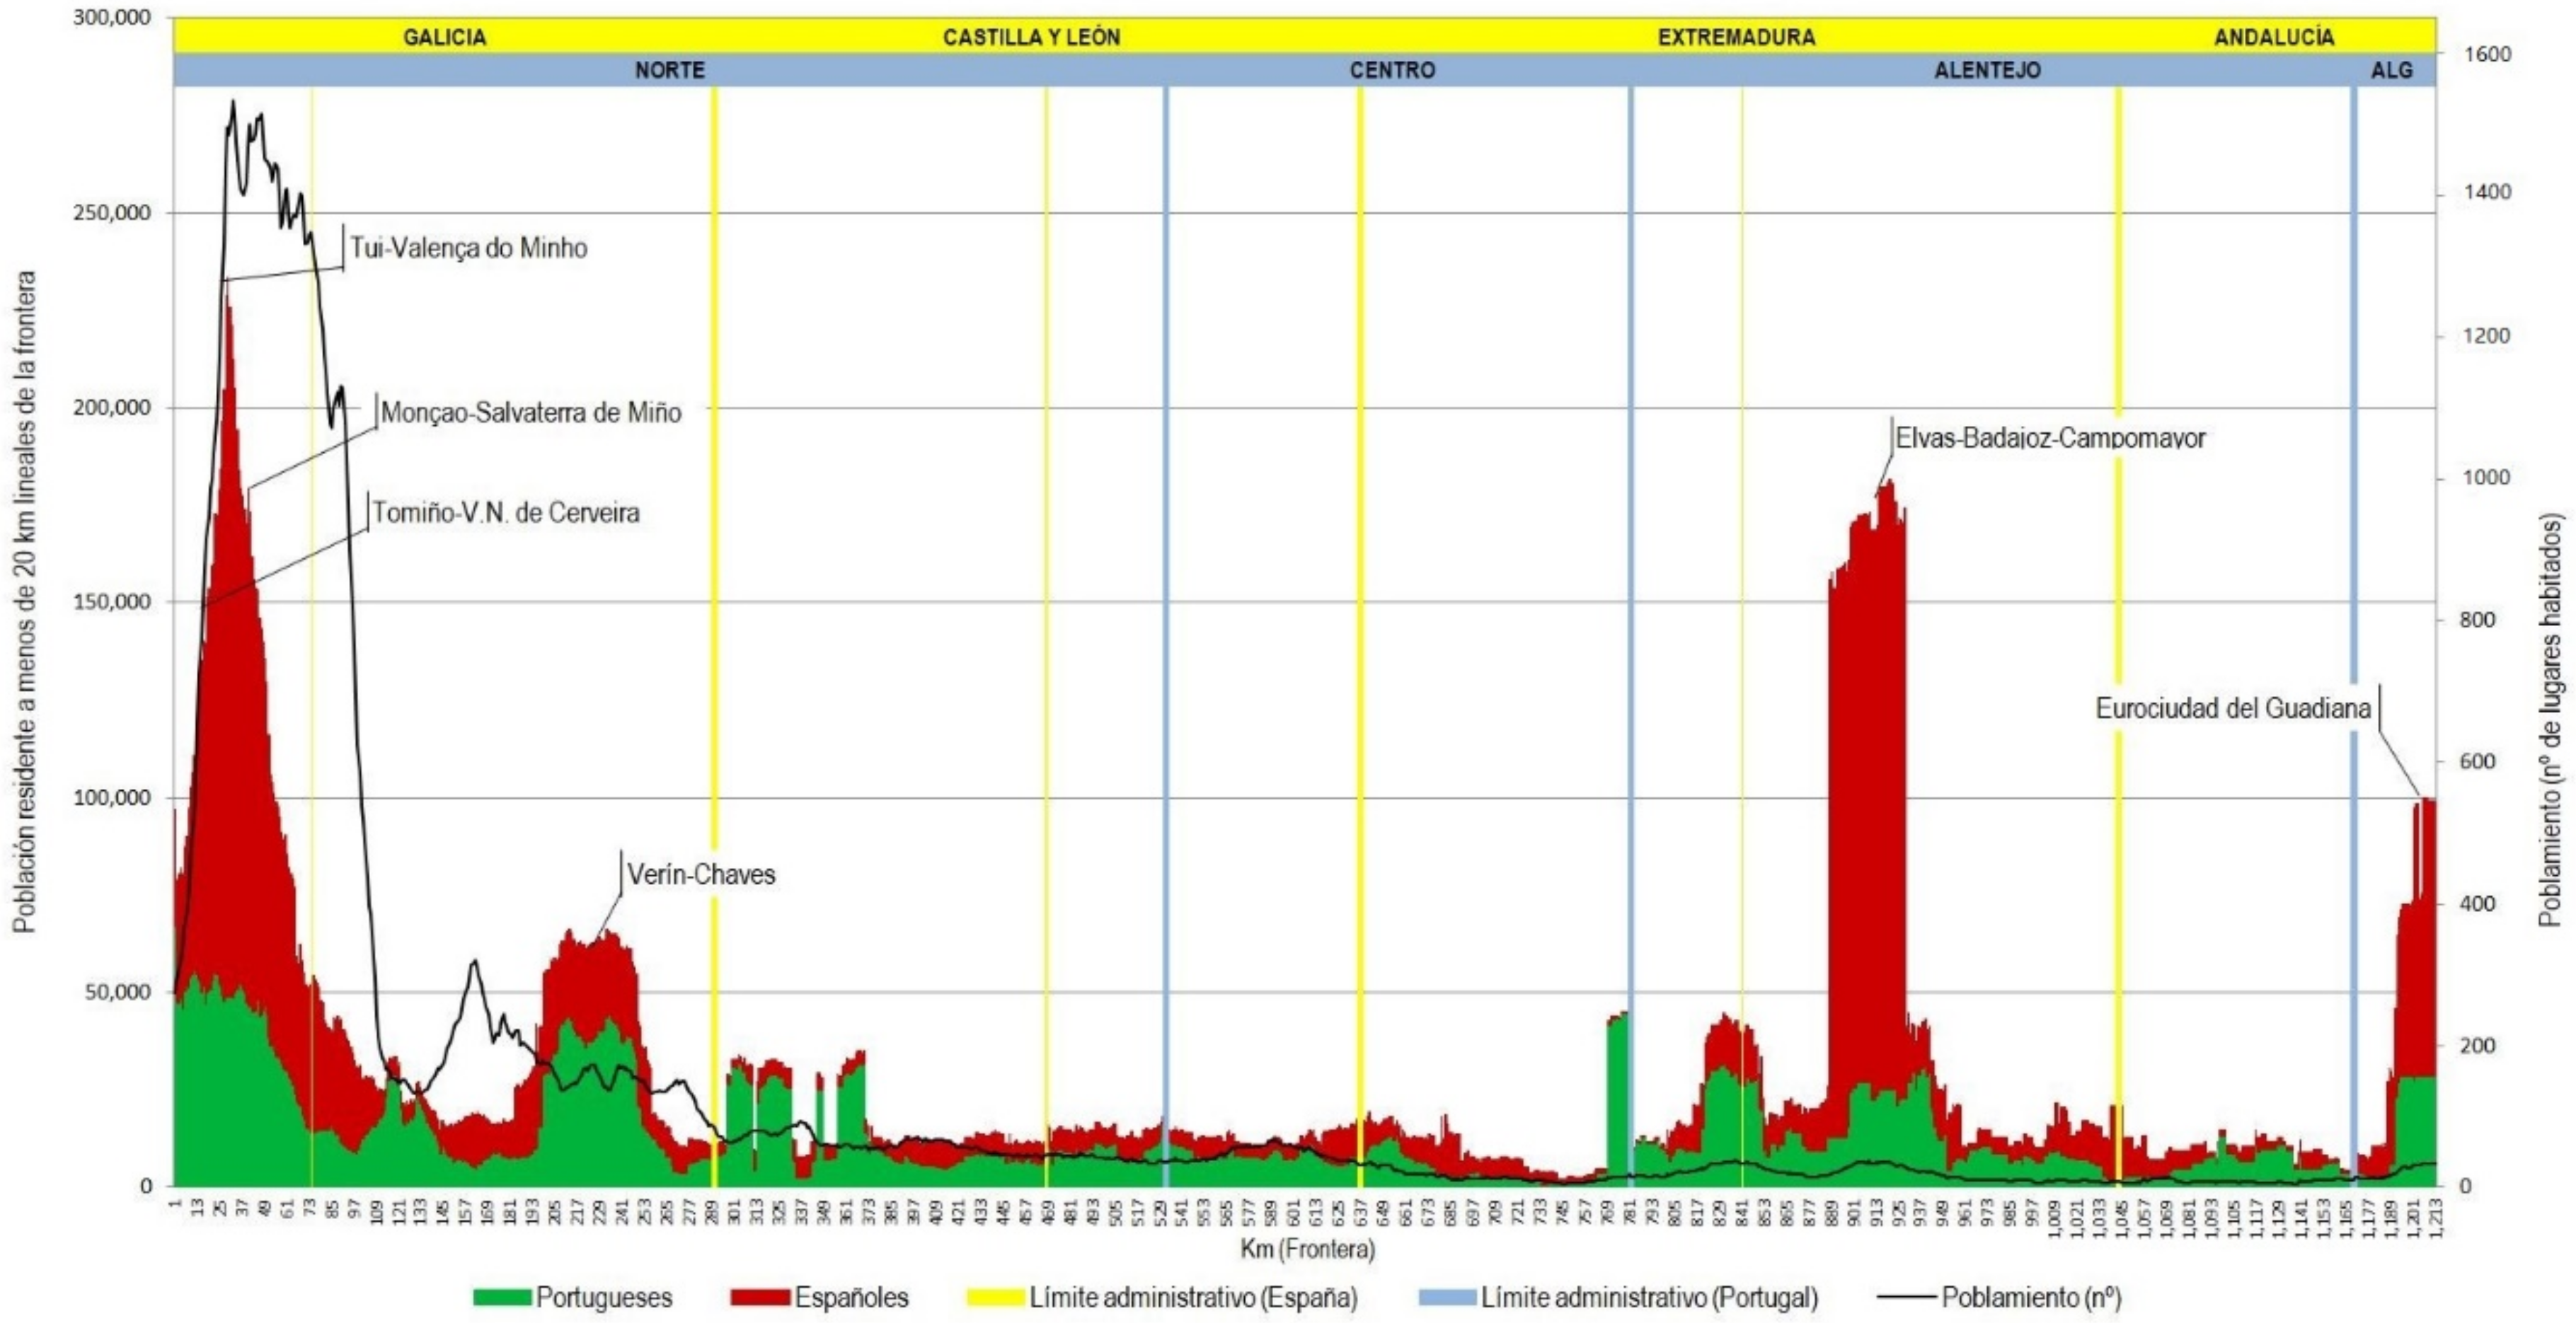Select the CASTILLA Y LEÓN header
Viewport: 2576px width, 1323px height.
coord(1031,37)
